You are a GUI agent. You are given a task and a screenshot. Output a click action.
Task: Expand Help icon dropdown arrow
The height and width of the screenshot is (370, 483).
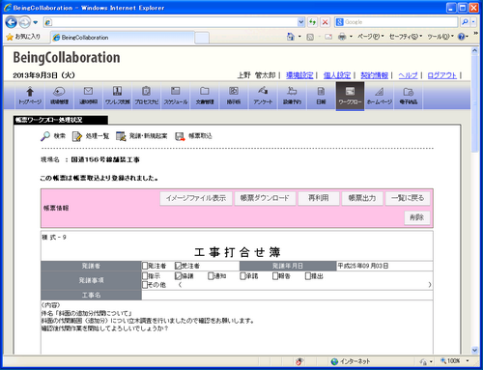tap(467, 37)
